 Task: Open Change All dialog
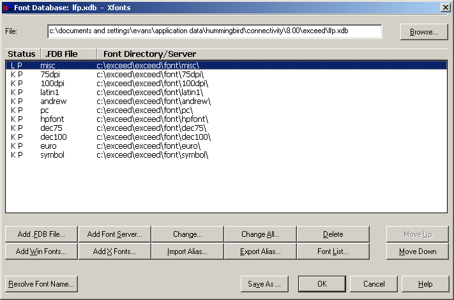pos(261,234)
